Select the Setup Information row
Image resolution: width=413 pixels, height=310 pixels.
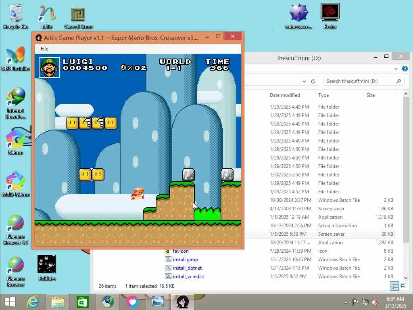coord(319,226)
